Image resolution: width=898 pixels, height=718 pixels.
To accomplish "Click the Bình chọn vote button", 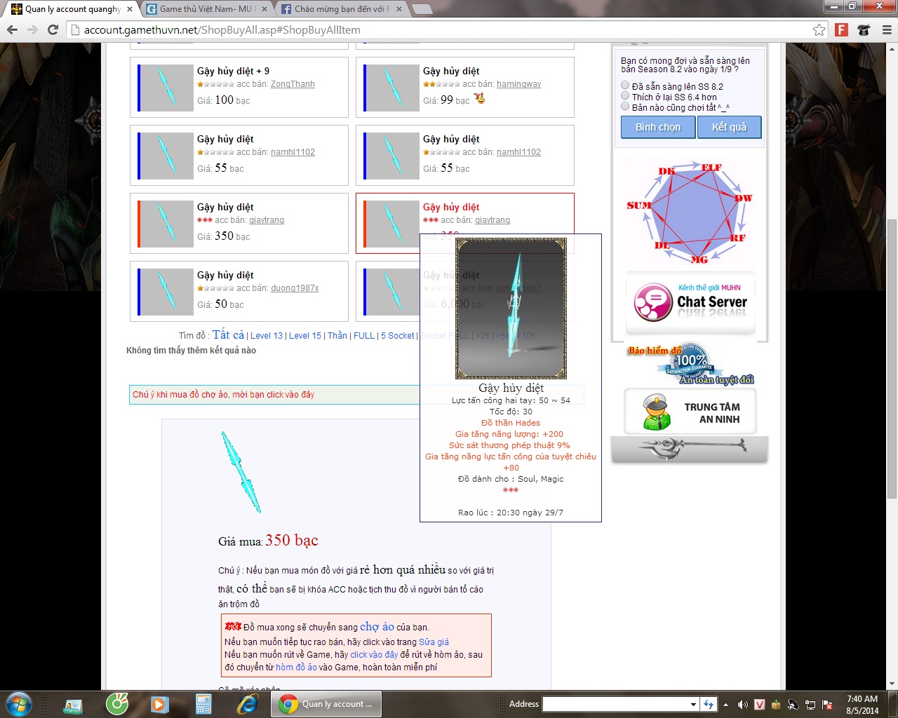I will (x=658, y=127).
